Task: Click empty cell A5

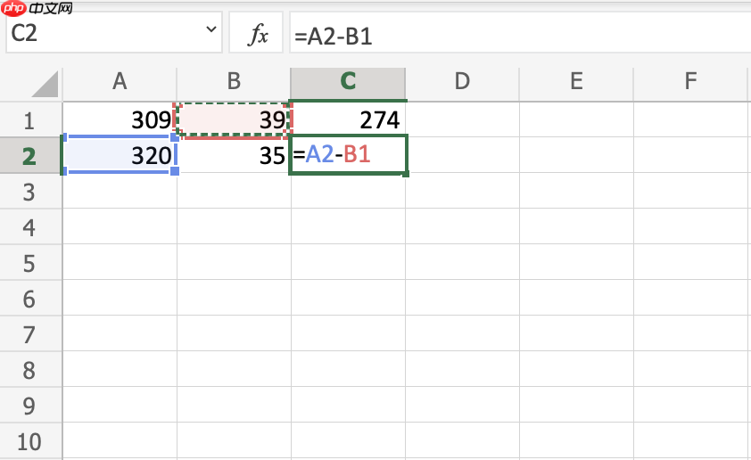Action: 120,262
